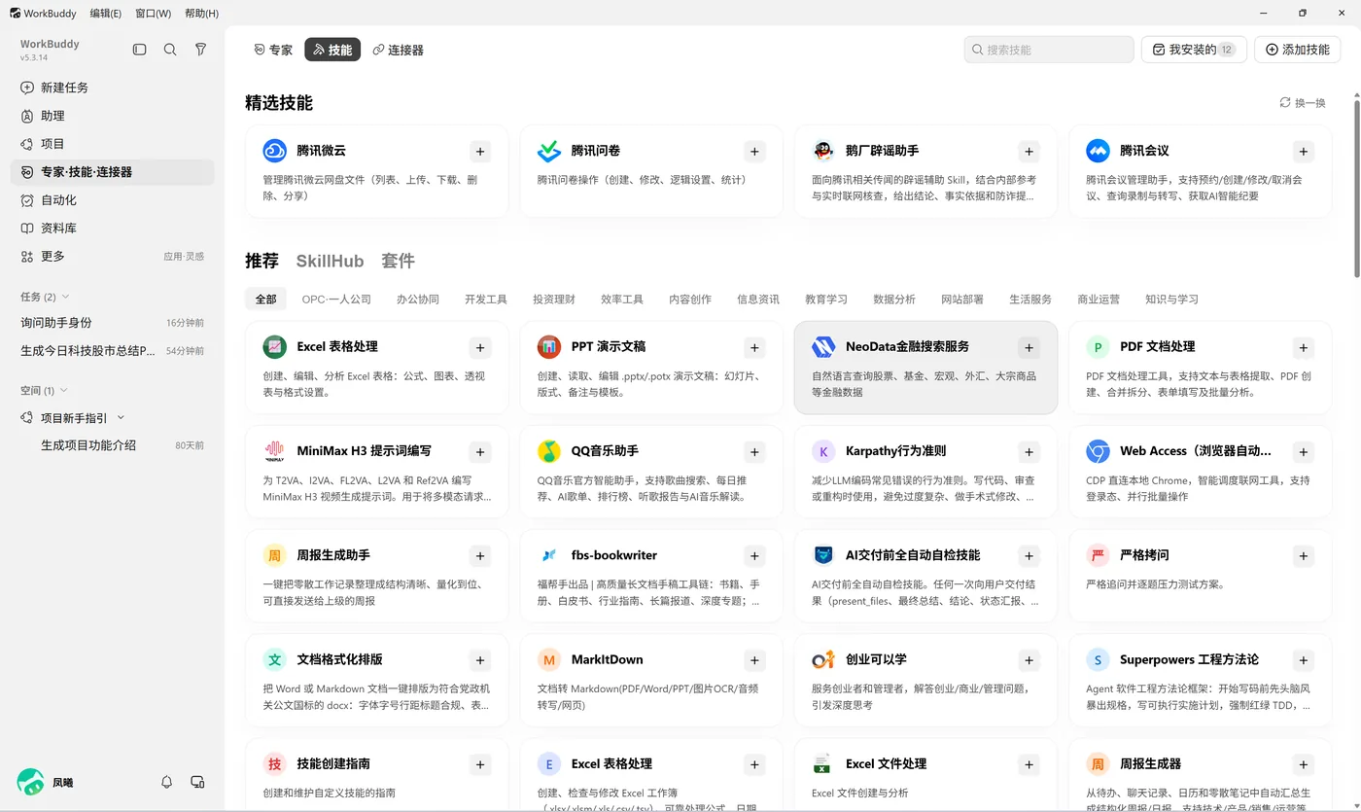This screenshot has width=1361, height=812.
Task: Click the 搜索技能 search field
Action: point(1049,50)
